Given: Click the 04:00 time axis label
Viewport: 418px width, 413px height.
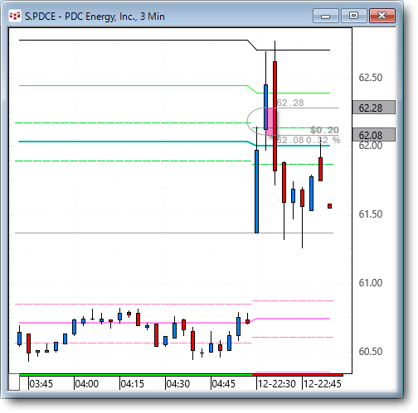Looking at the screenshot, I should click(x=86, y=384).
